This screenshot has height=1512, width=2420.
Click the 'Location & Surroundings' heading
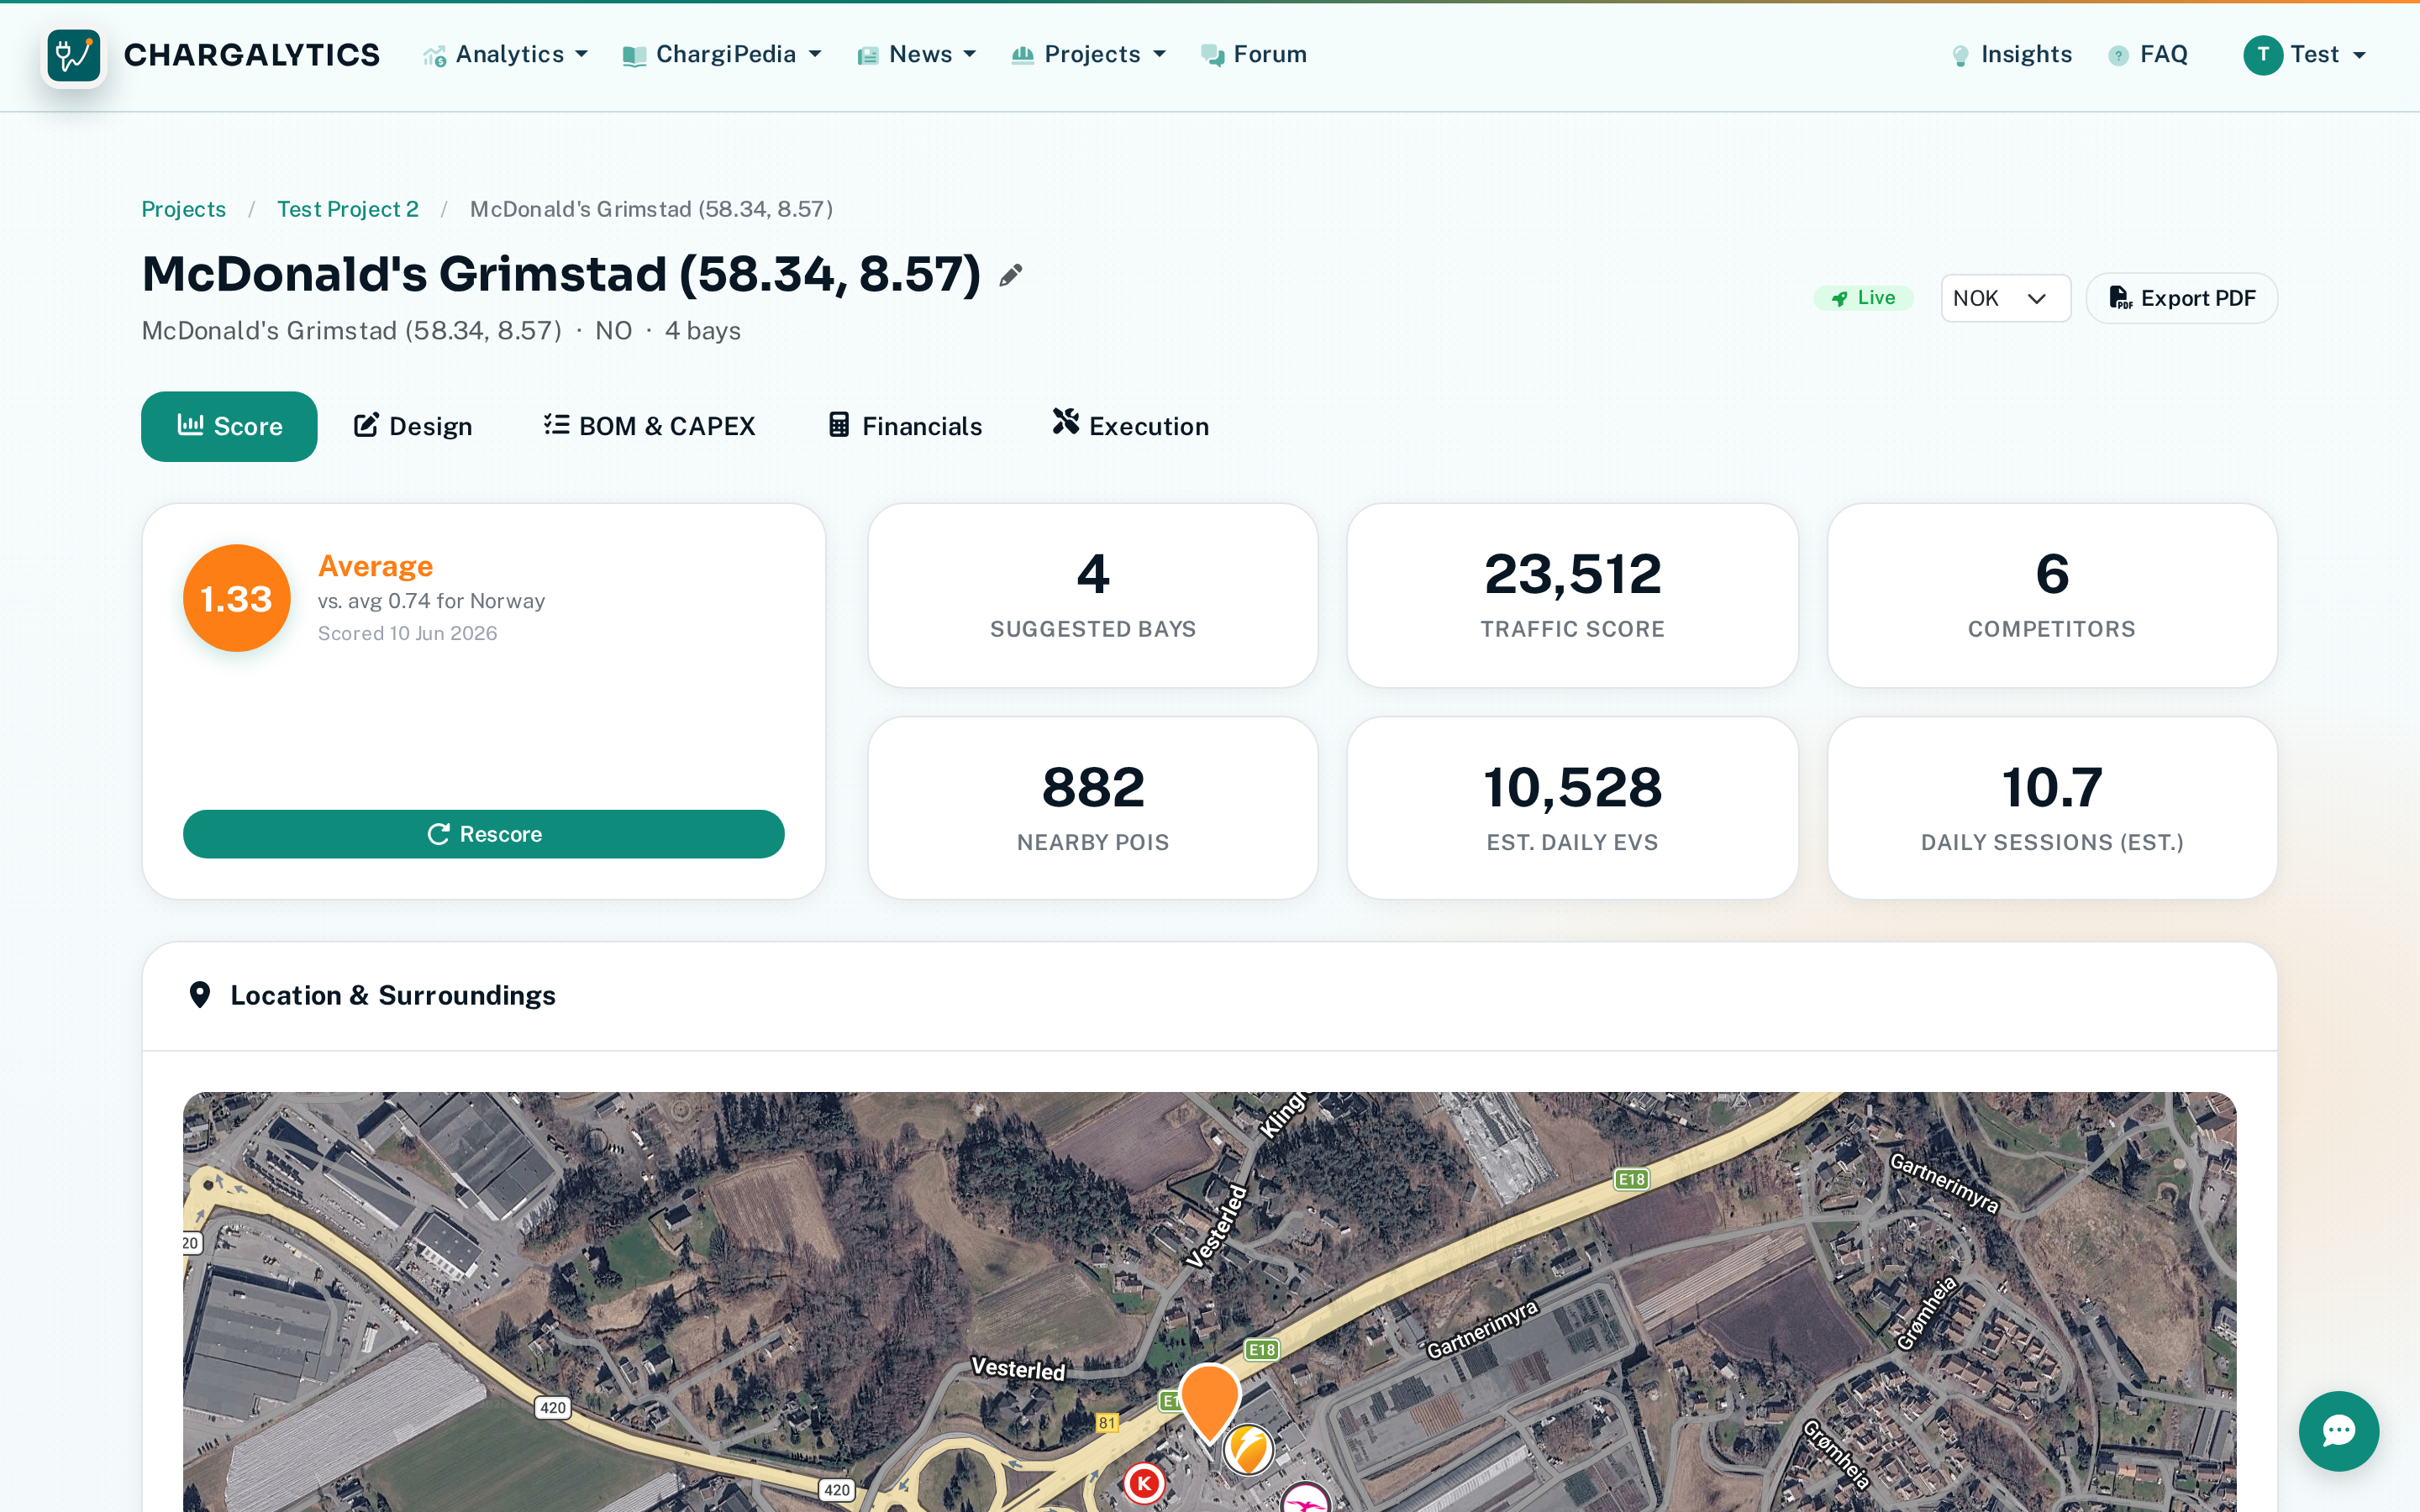pyautogui.click(x=393, y=995)
